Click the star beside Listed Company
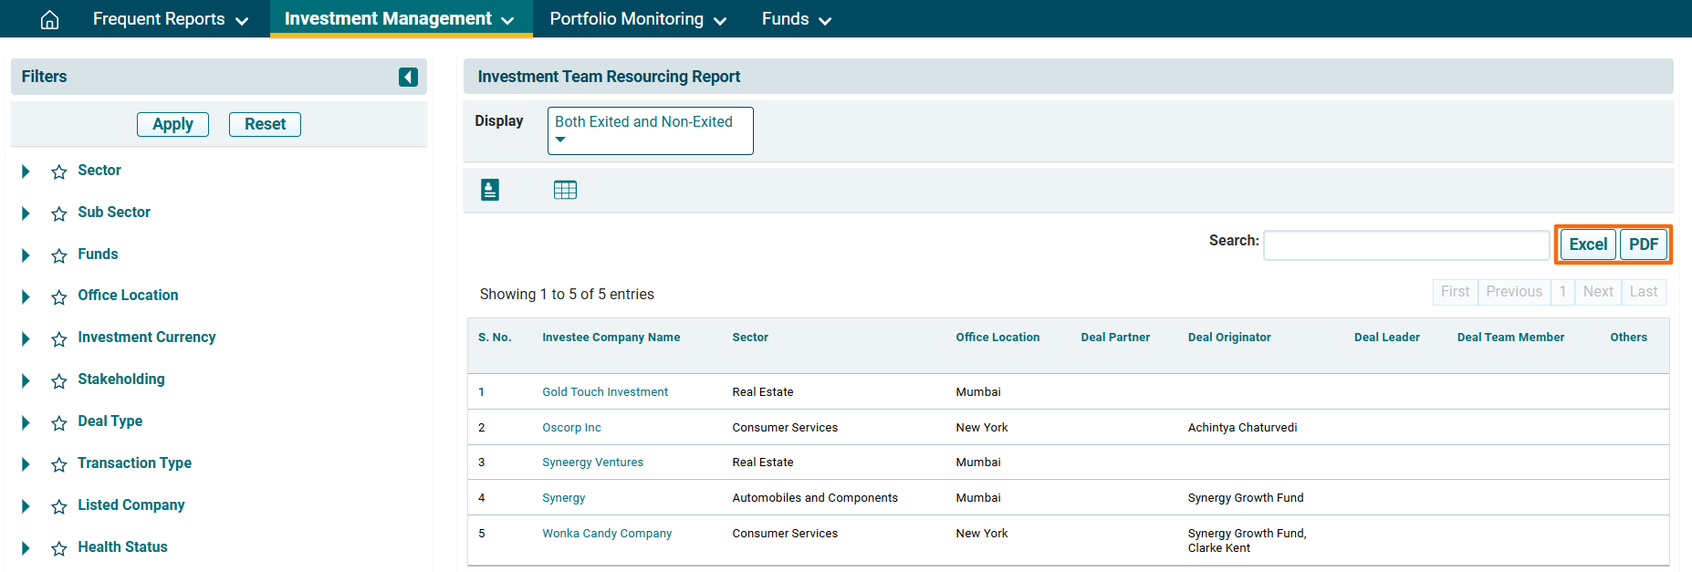The height and width of the screenshot is (572, 1692). (x=59, y=506)
